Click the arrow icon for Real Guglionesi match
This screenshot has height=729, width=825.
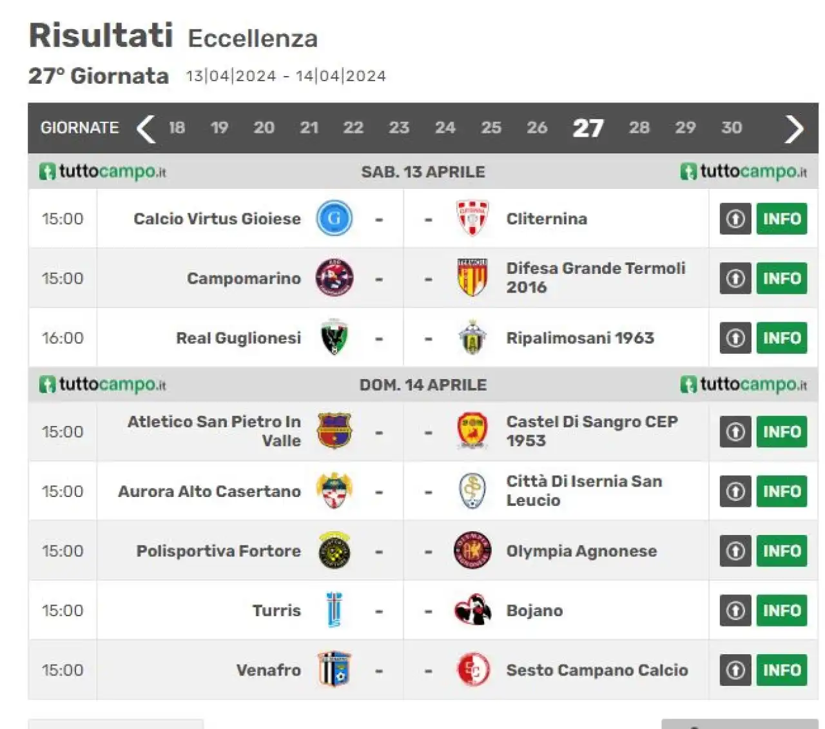735,338
